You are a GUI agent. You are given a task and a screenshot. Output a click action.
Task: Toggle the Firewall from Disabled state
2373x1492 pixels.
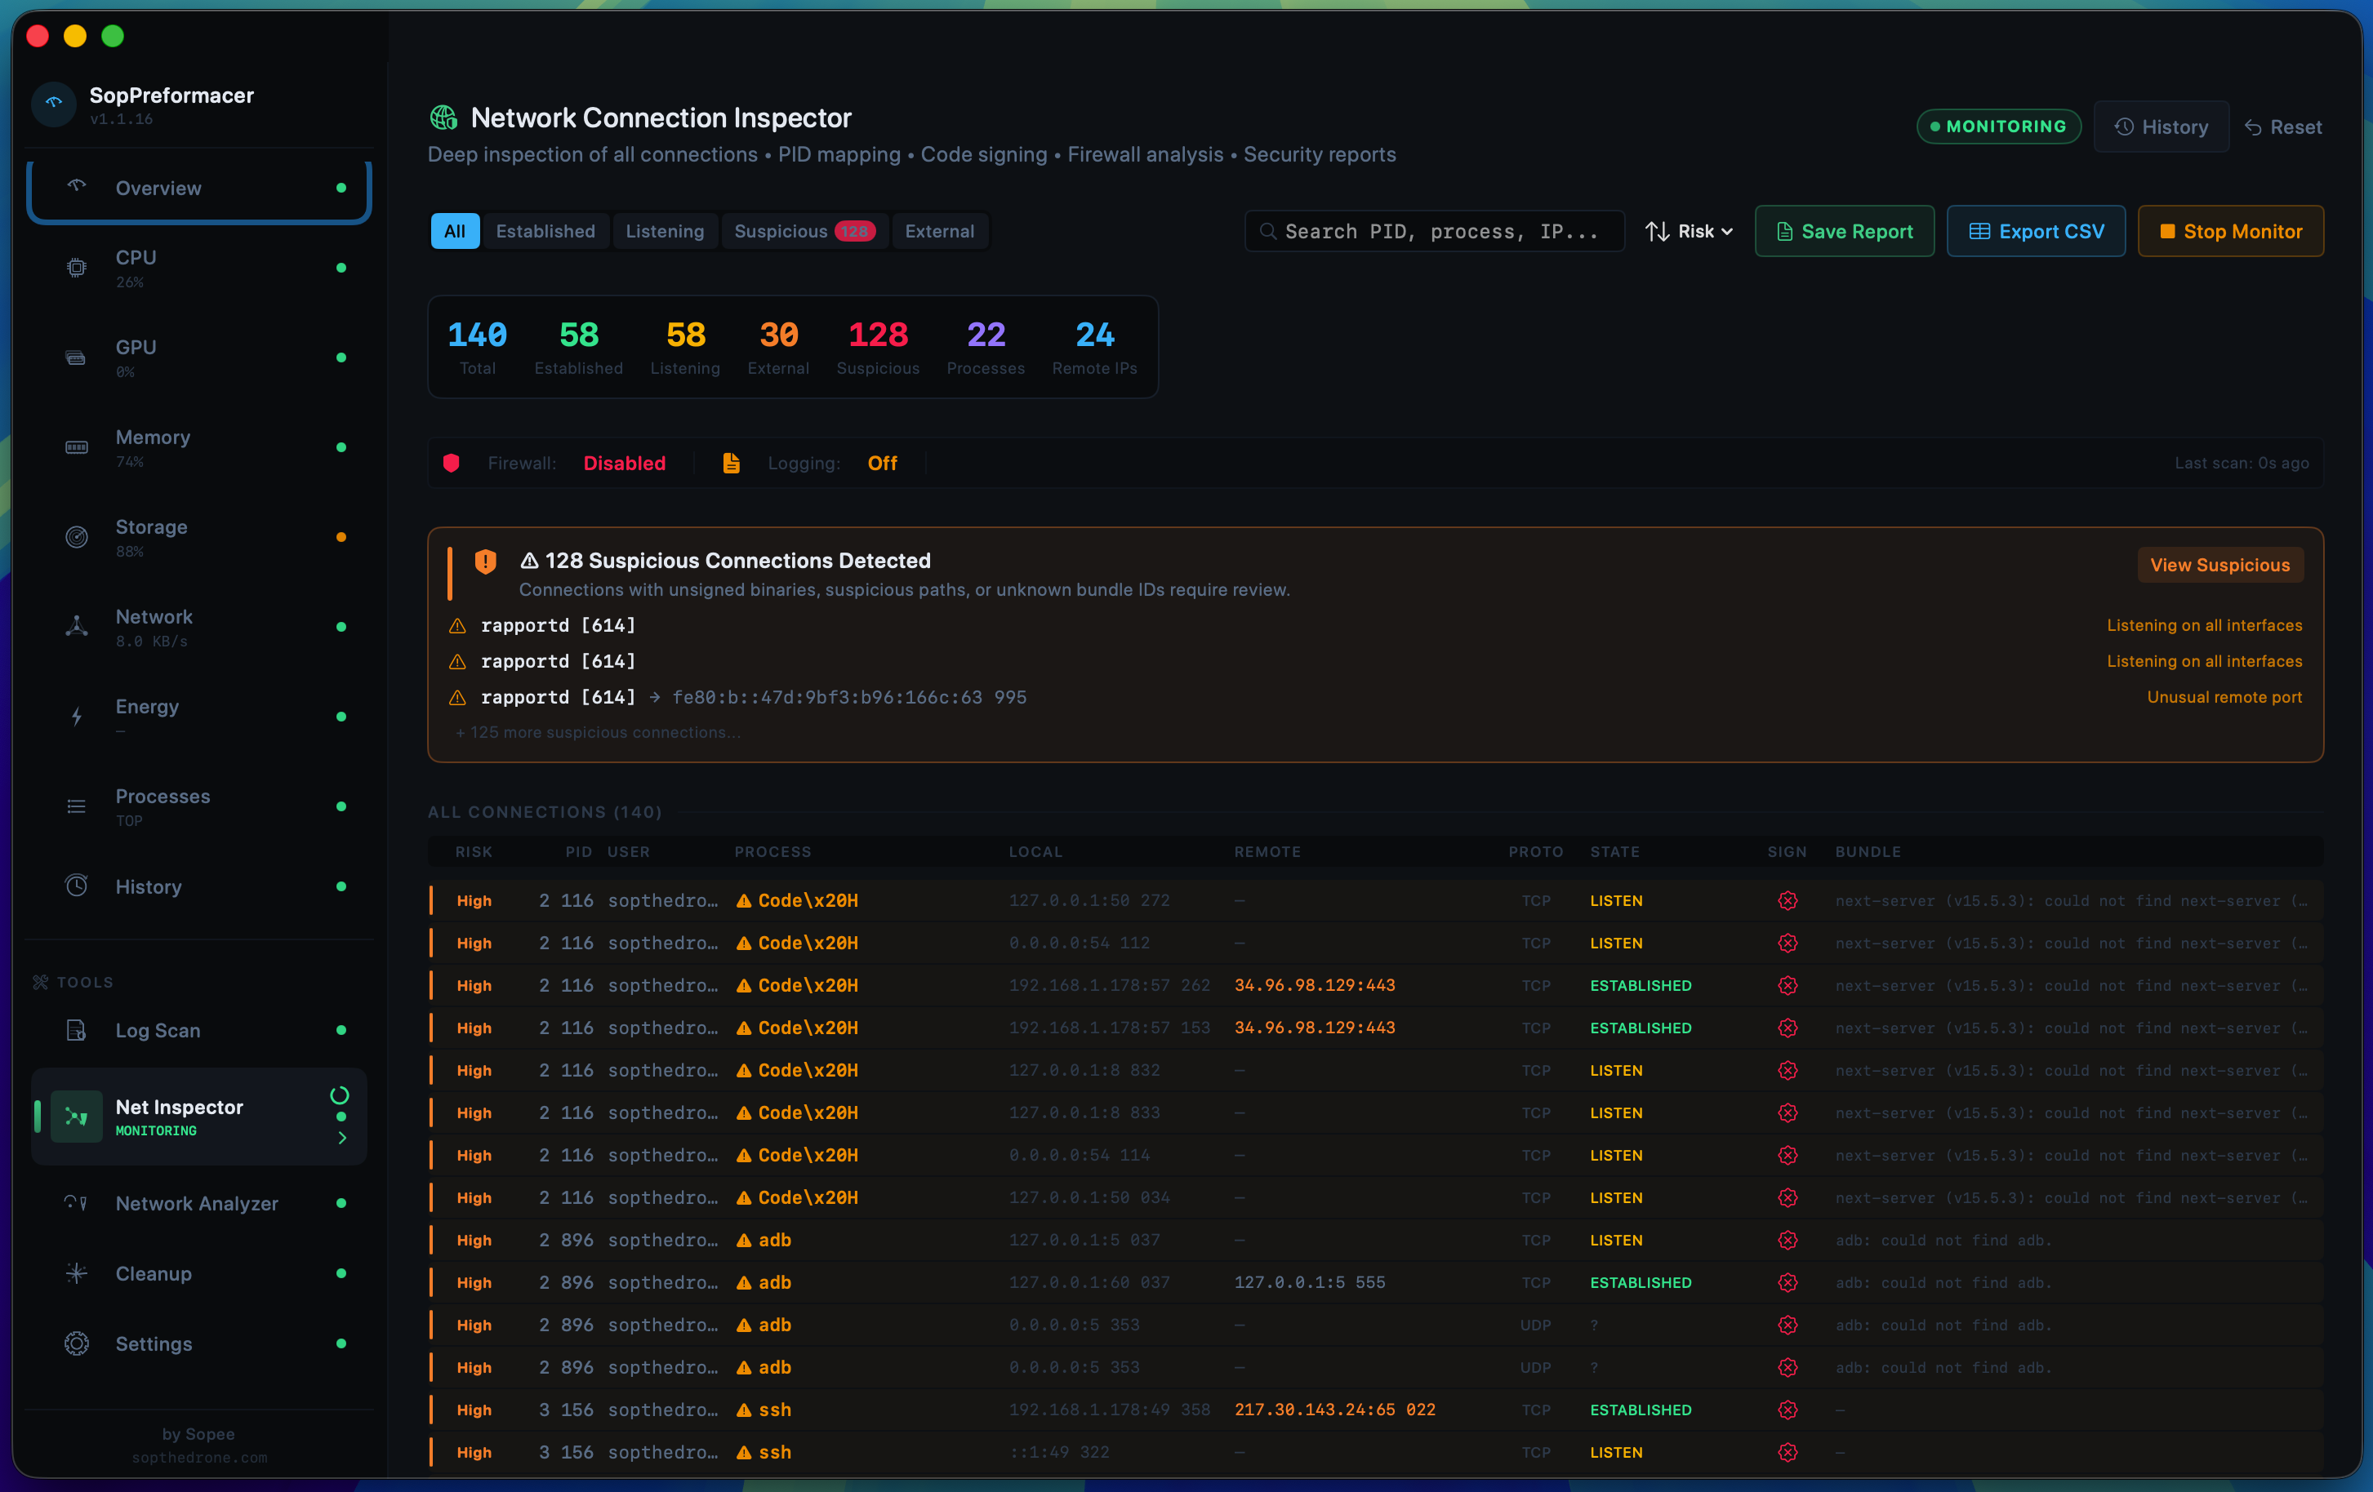tap(623, 463)
